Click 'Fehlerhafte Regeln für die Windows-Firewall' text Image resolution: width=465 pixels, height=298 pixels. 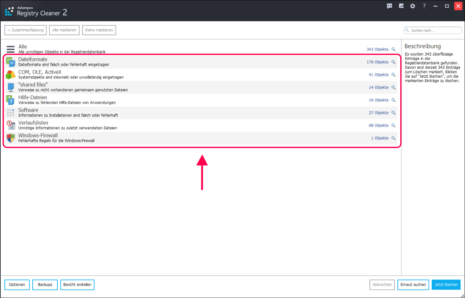pyautogui.click(x=56, y=141)
